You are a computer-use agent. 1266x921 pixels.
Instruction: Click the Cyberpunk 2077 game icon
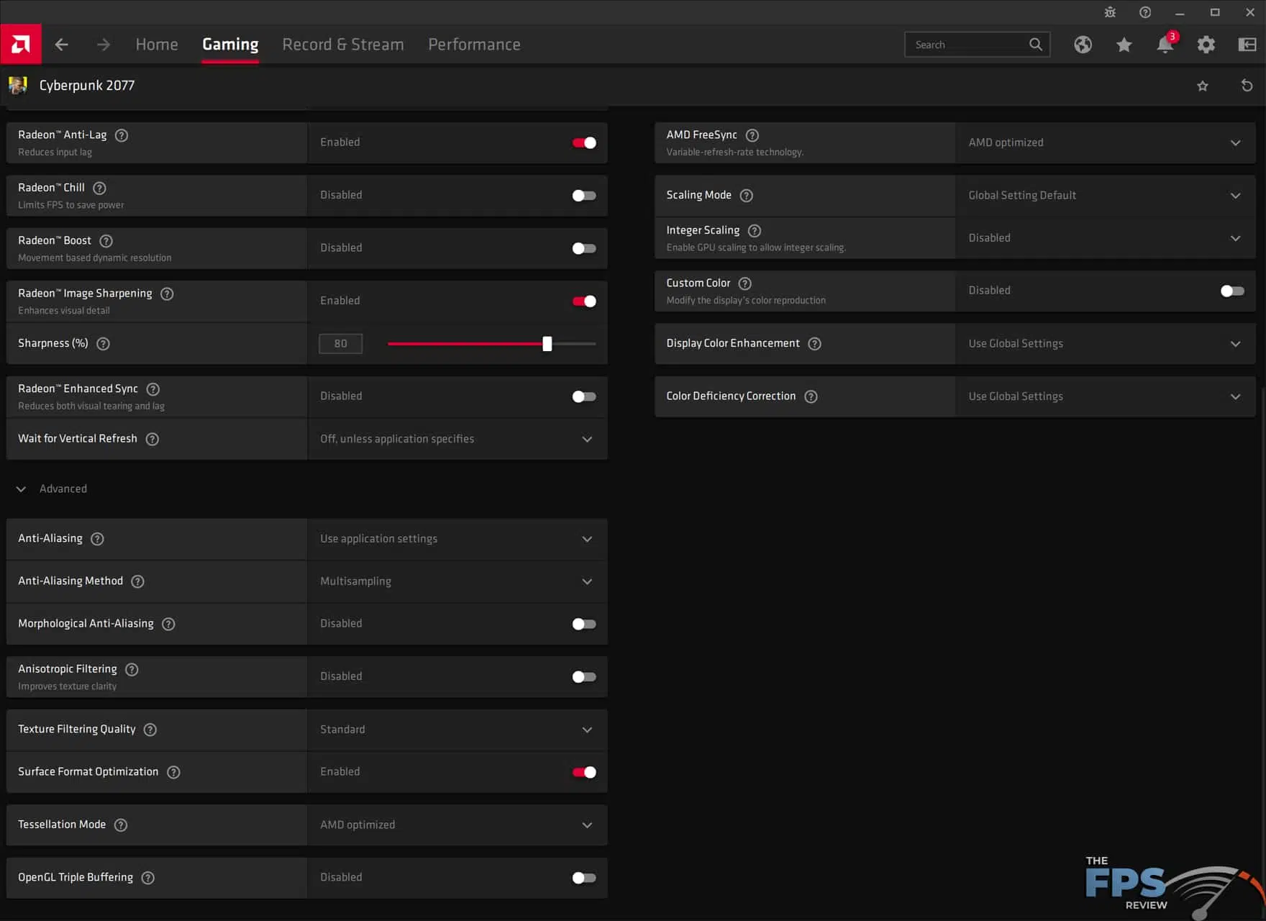18,85
